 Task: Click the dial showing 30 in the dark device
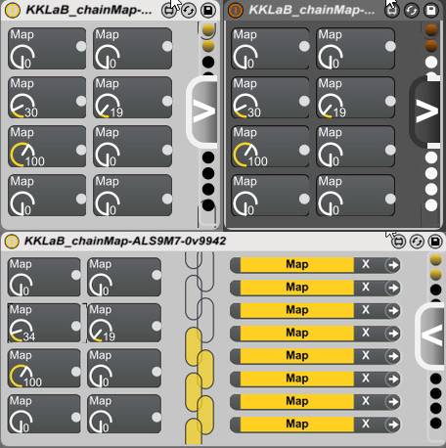245,106
